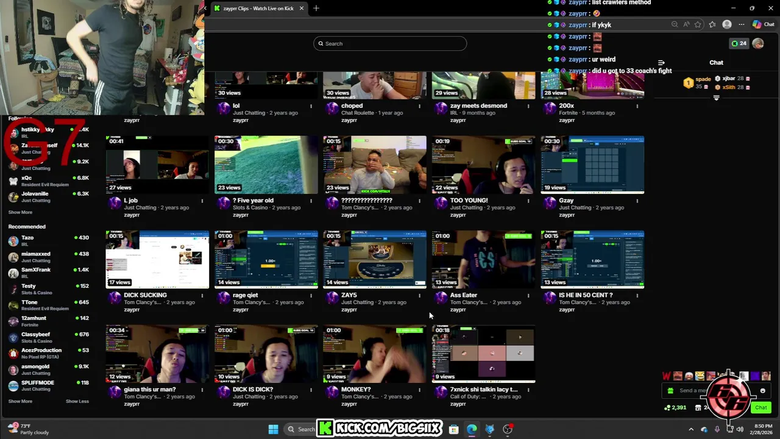The image size is (780, 439).
Task: Click the zoom out icon in address bar
Action: click(x=675, y=24)
